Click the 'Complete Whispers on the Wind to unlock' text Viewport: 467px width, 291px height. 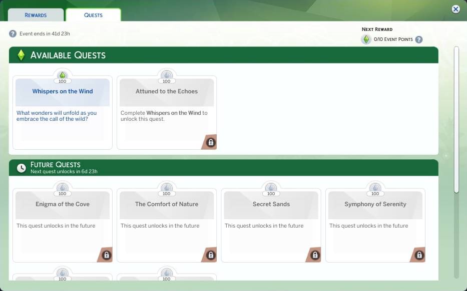pos(164,116)
